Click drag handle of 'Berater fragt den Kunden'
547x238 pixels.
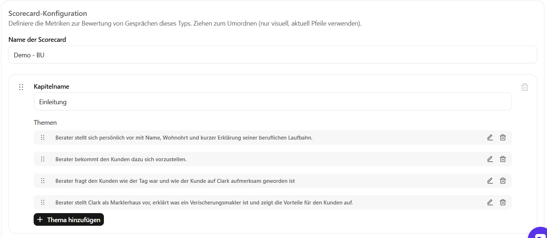(x=43, y=181)
